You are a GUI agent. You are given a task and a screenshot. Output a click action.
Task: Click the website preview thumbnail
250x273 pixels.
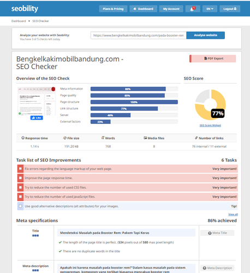click(x=37, y=101)
